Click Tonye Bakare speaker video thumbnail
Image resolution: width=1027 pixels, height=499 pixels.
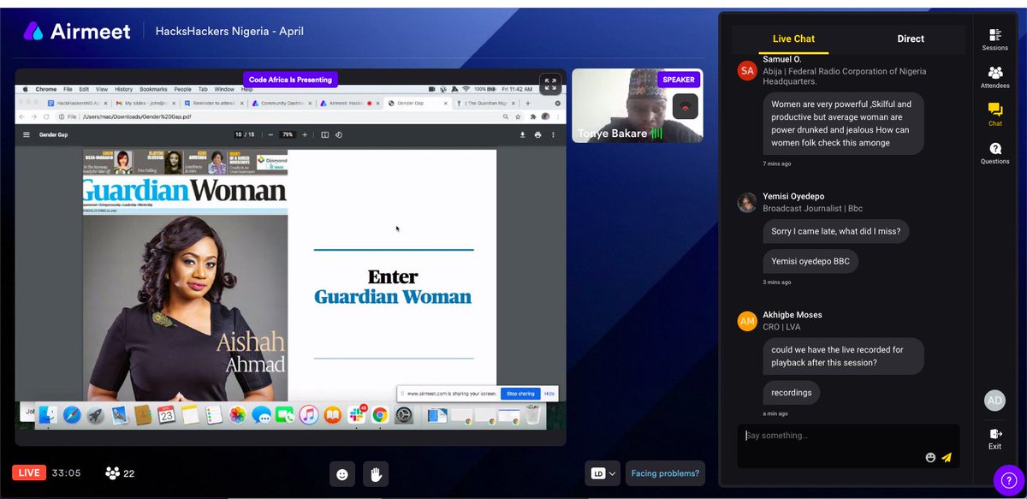[638, 105]
